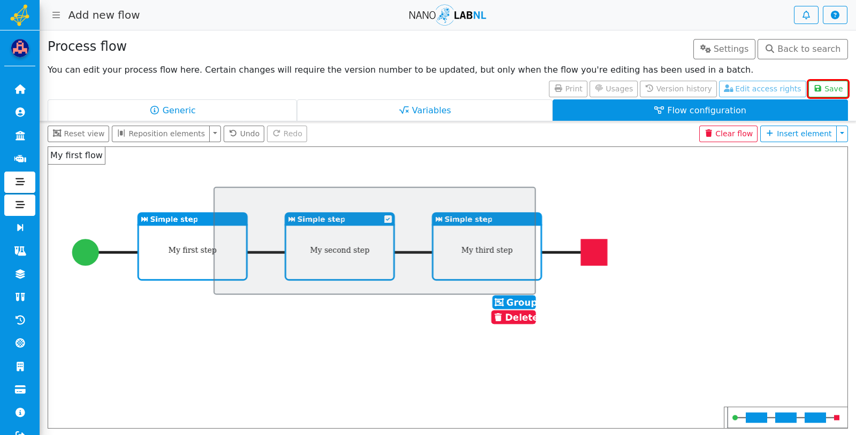Click the Reset view button
This screenshot has width=856, height=435.
click(x=79, y=134)
